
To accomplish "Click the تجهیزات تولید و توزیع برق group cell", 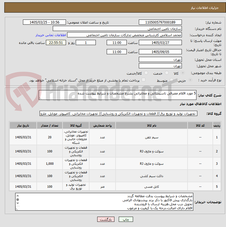I will coord(76,187).
